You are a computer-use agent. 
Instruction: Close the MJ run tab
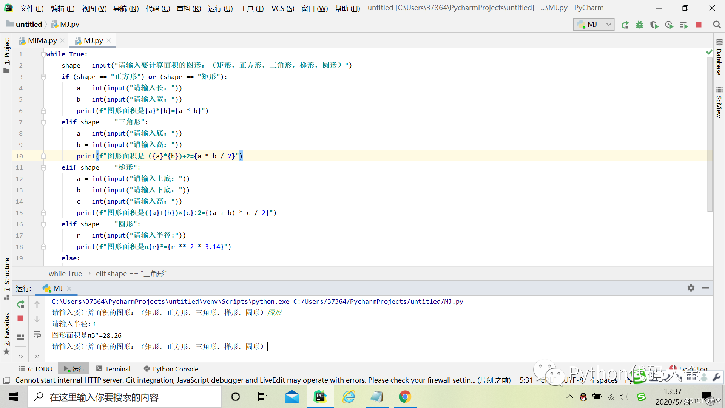pos(69,288)
